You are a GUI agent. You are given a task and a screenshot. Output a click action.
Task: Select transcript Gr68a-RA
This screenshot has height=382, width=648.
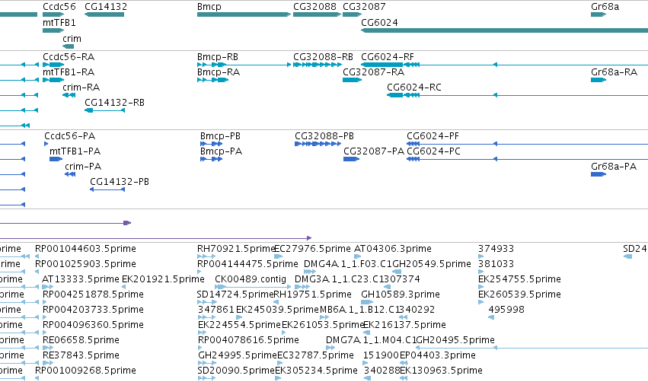(614, 72)
